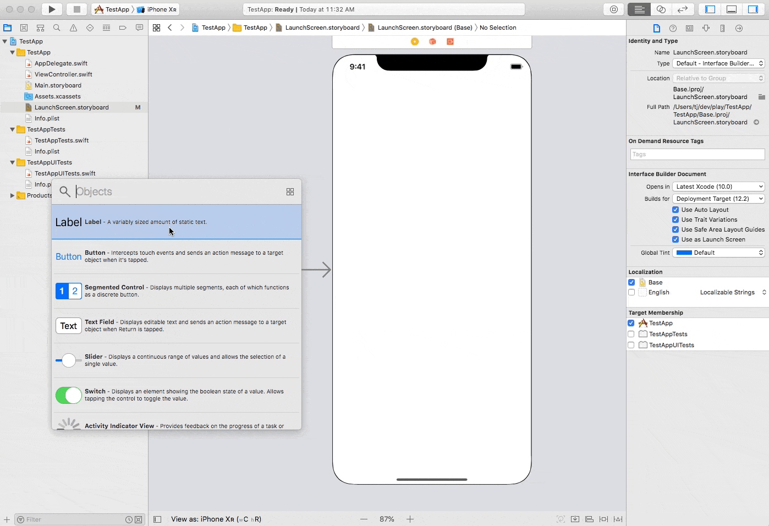Screen dimensions: 769x526
Task: Click LaunchScreen.storyboard in the jump bar
Action: pos(322,28)
